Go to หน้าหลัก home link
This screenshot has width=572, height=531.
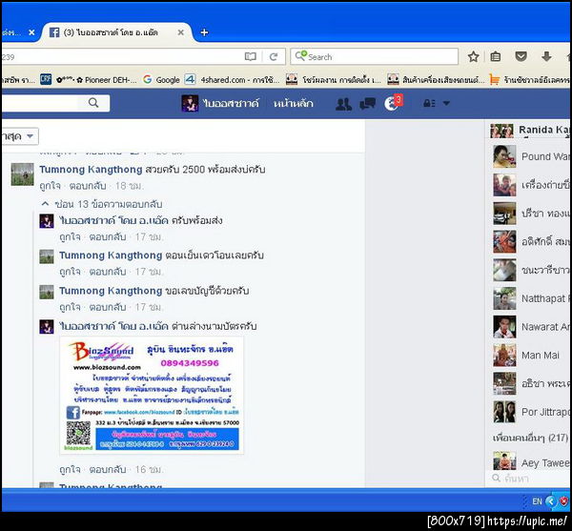point(294,104)
